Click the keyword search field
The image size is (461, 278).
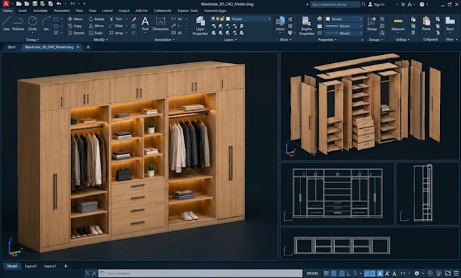pyautogui.click(x=335, y=5)
